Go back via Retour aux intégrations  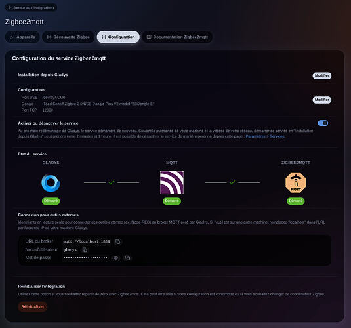(x=31, y=8)
